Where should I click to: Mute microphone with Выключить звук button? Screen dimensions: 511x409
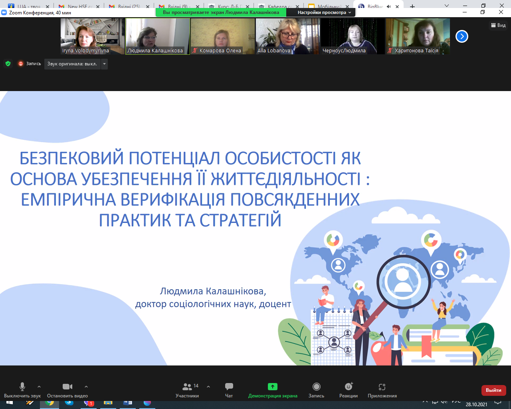tap(22, 390)
